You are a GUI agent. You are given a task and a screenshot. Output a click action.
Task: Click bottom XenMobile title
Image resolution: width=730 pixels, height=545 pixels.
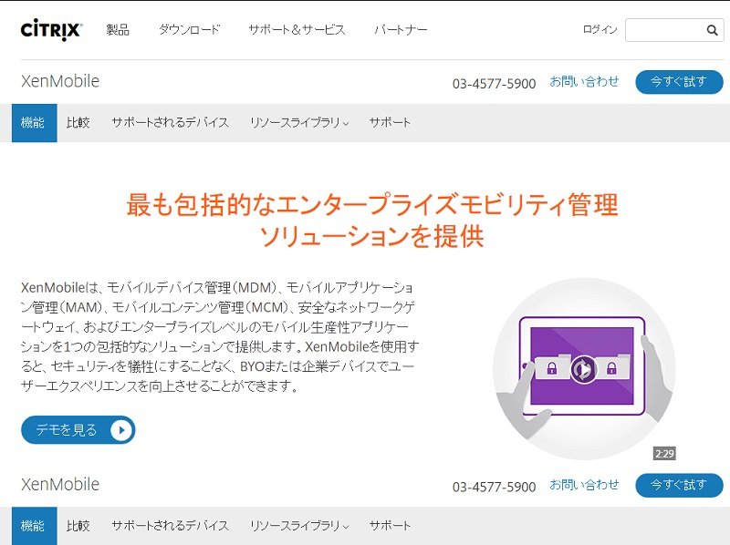pyautogui.click(x=60, y=485)
